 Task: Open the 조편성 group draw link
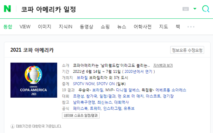[x=78, y=96]
